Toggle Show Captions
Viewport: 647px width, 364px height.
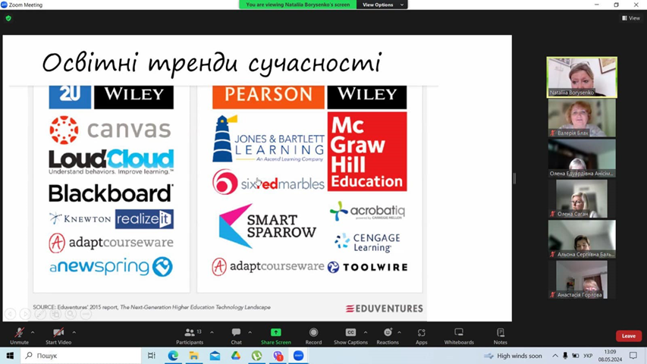[350, 336]
